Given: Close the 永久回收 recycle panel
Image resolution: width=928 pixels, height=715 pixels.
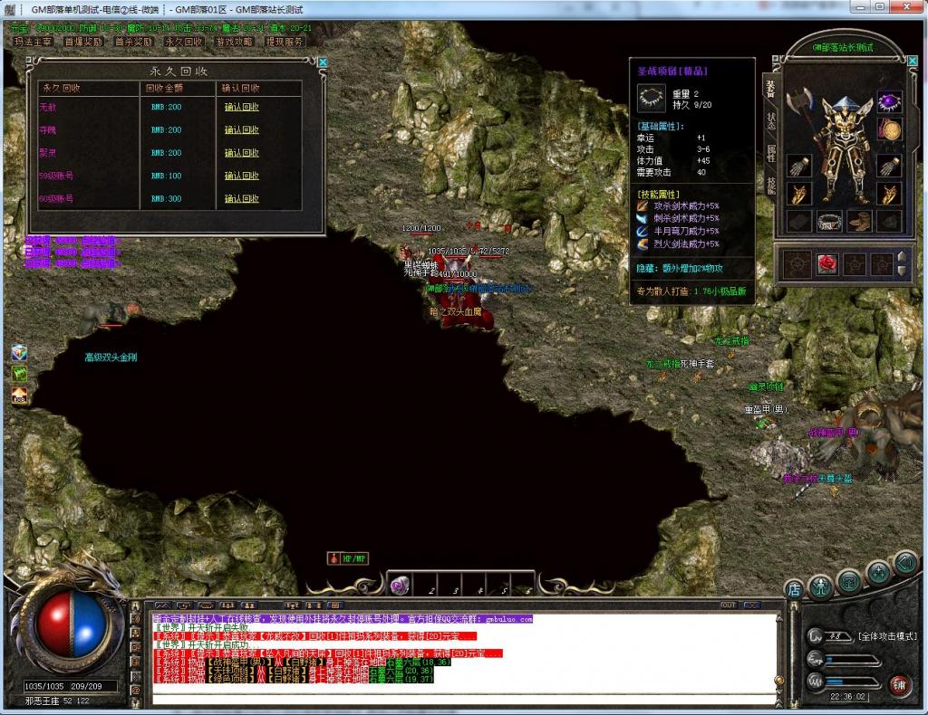Looking at the screenshot, I should [323, 62].
